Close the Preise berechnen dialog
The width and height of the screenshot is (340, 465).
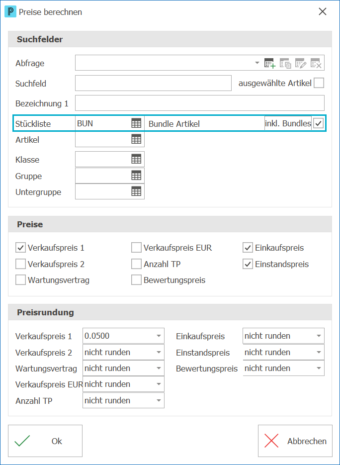click(322, 12)
